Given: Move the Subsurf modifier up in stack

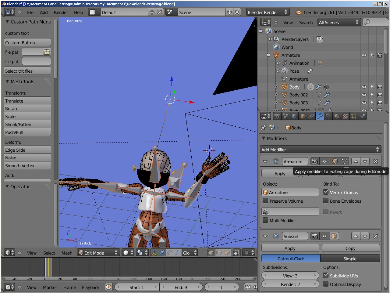Looking at the screenshot, I should point(356,236).
